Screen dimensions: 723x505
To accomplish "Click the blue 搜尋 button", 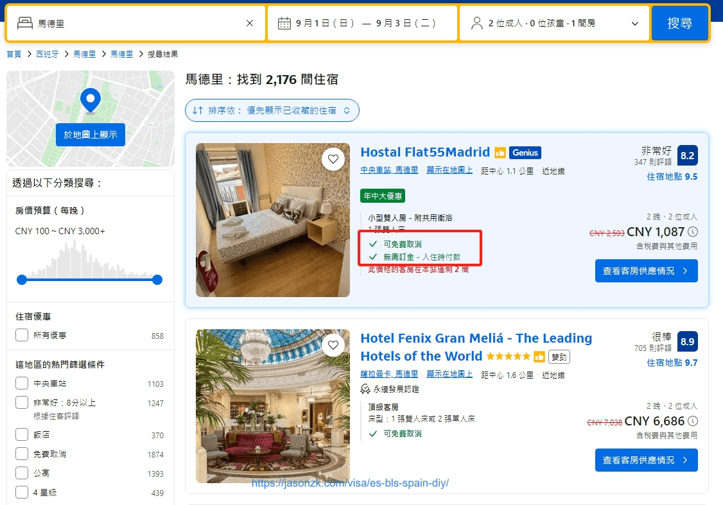I will pos(679,23).
